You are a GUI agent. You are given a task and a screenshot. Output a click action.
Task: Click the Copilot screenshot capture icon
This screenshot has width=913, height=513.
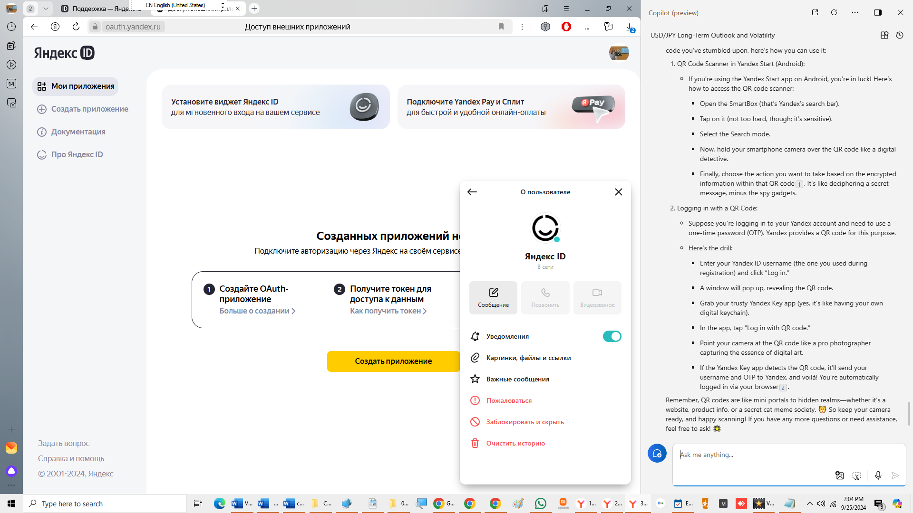tap(857, 475)
